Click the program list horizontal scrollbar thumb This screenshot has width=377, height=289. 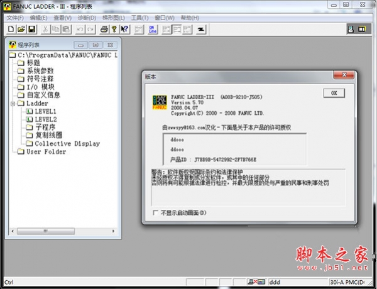[46, 231]
